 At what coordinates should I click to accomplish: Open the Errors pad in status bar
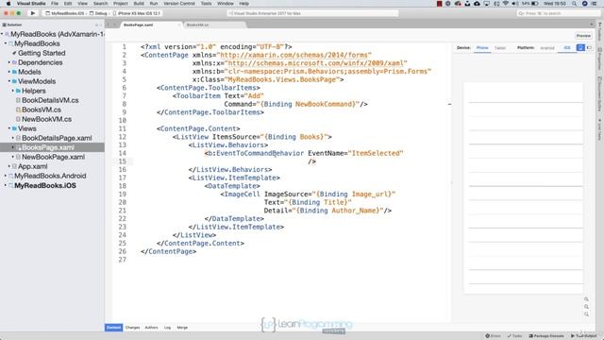[494, 336]
